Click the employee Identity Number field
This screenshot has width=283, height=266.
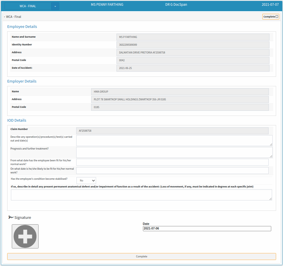click(193, 45)
